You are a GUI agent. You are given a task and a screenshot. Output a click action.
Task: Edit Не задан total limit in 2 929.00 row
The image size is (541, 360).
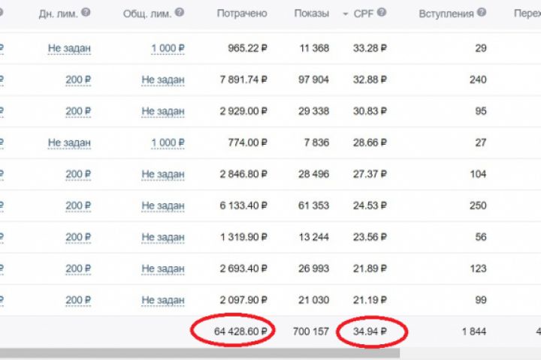point(163,112)
